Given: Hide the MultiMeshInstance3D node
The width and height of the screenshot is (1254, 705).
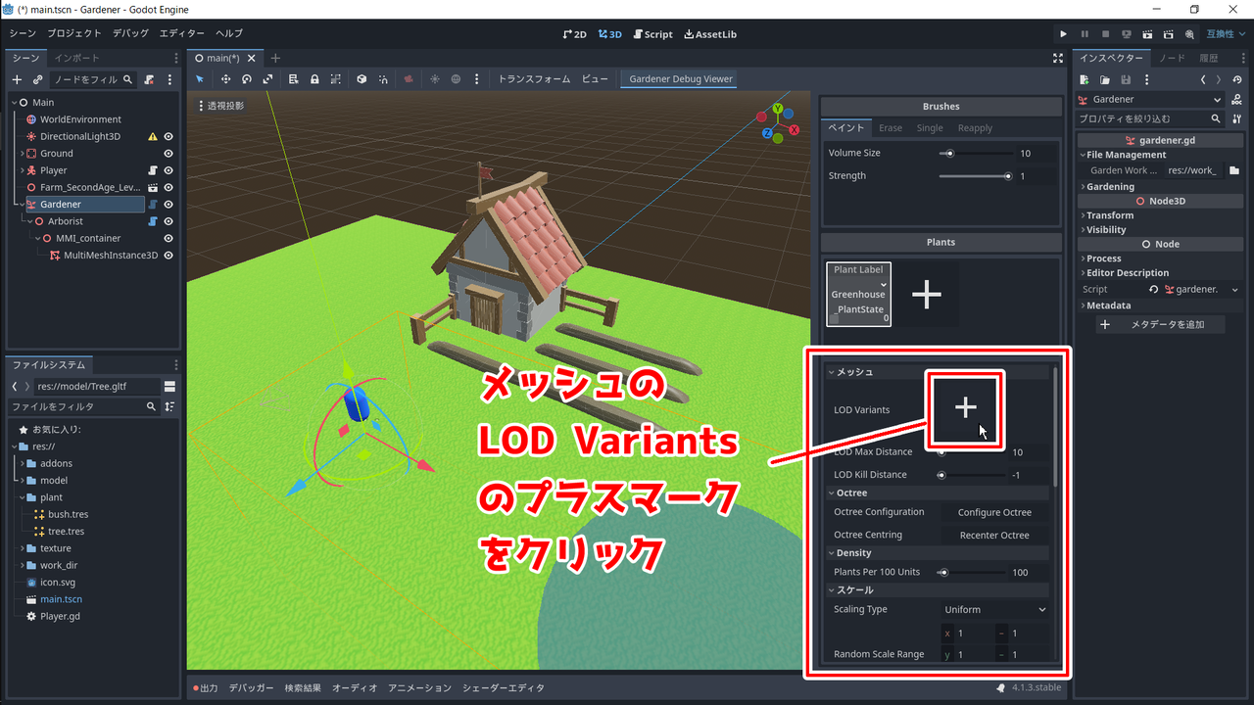Looking at the screenshot, I should pyautogui.click(x=169, y=256).
